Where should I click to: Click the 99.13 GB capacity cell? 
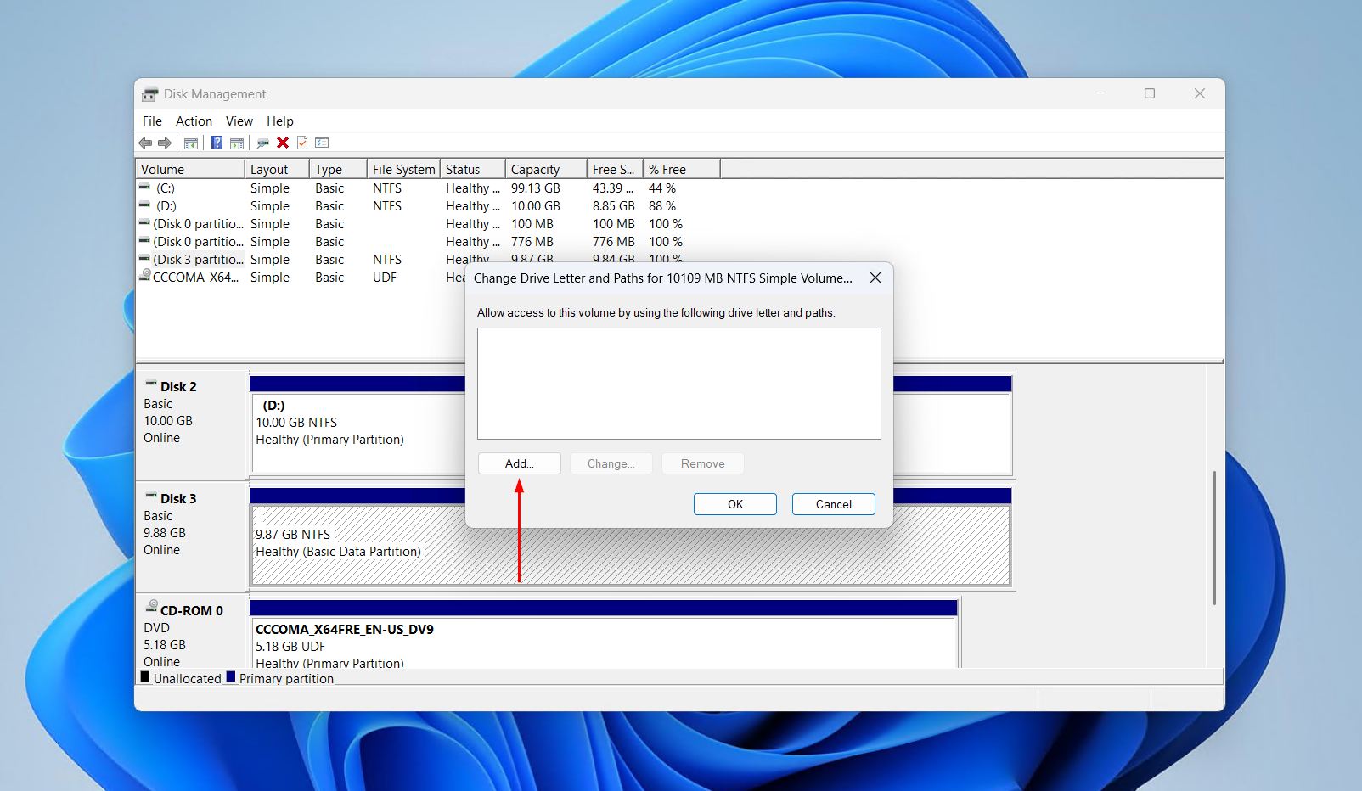(536, 188)
